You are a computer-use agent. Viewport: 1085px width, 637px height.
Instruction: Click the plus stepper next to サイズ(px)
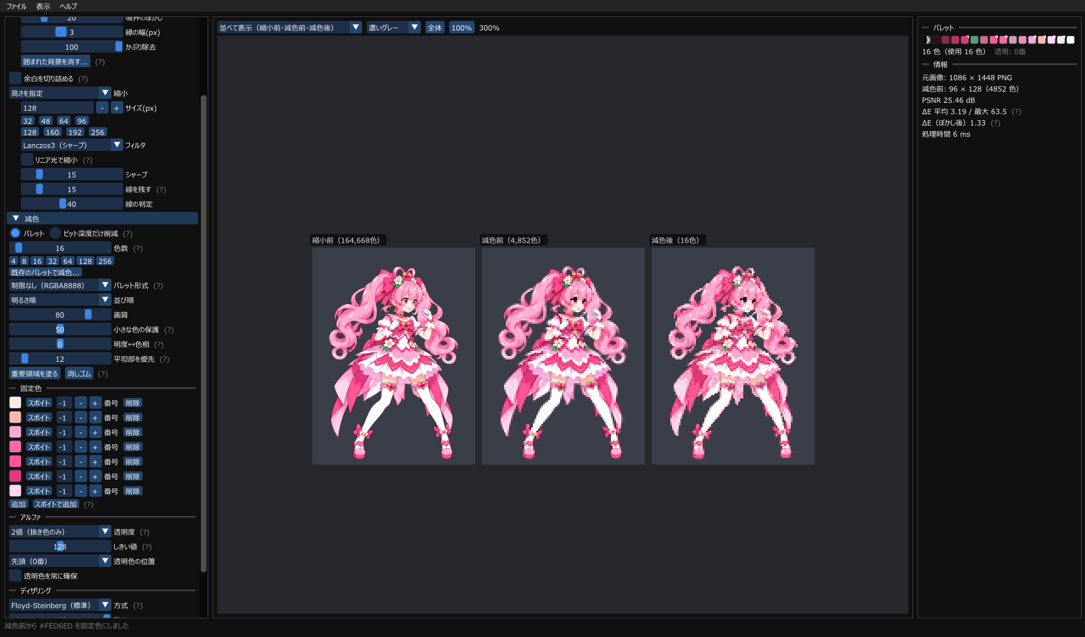point(117,108)
